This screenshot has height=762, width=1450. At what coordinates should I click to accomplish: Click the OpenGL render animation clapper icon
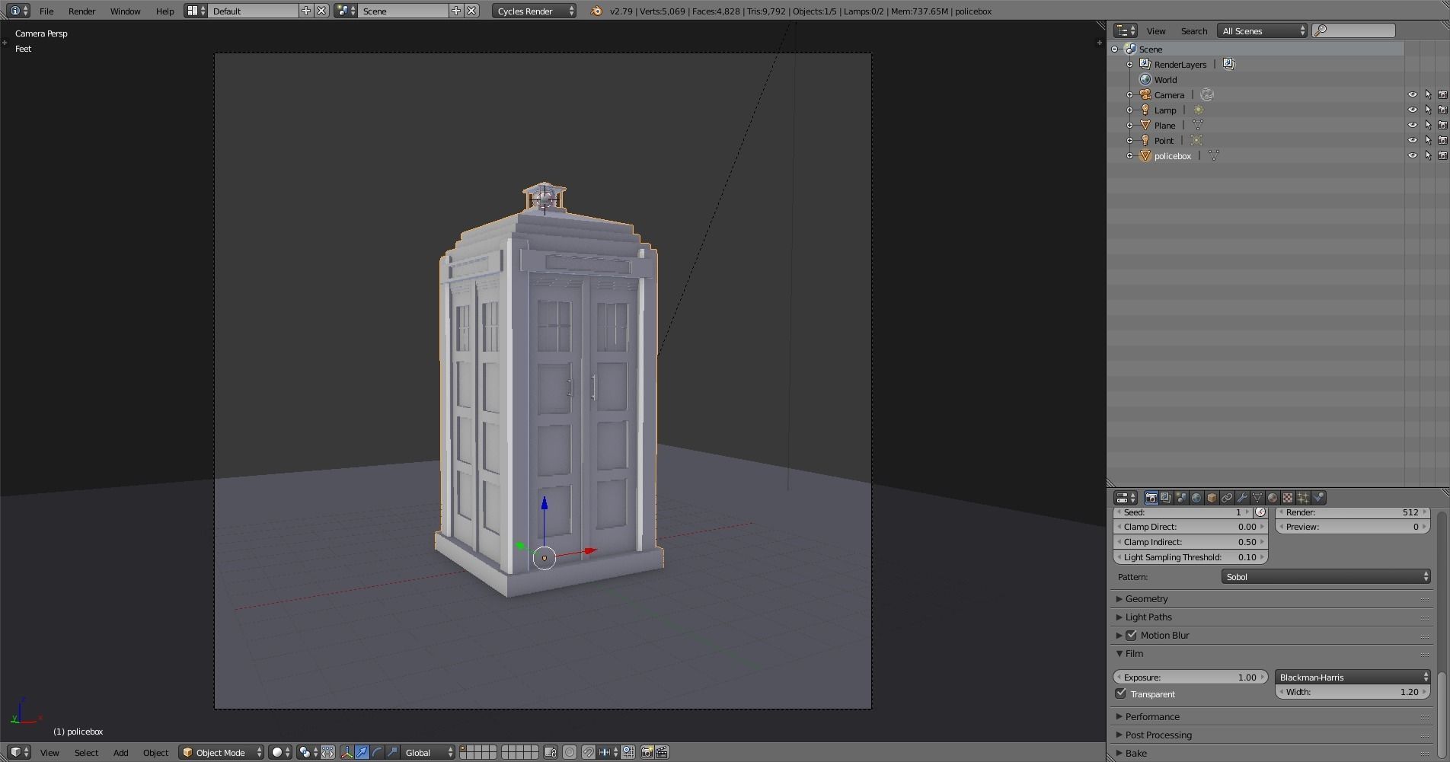click(x=663, y=753)
